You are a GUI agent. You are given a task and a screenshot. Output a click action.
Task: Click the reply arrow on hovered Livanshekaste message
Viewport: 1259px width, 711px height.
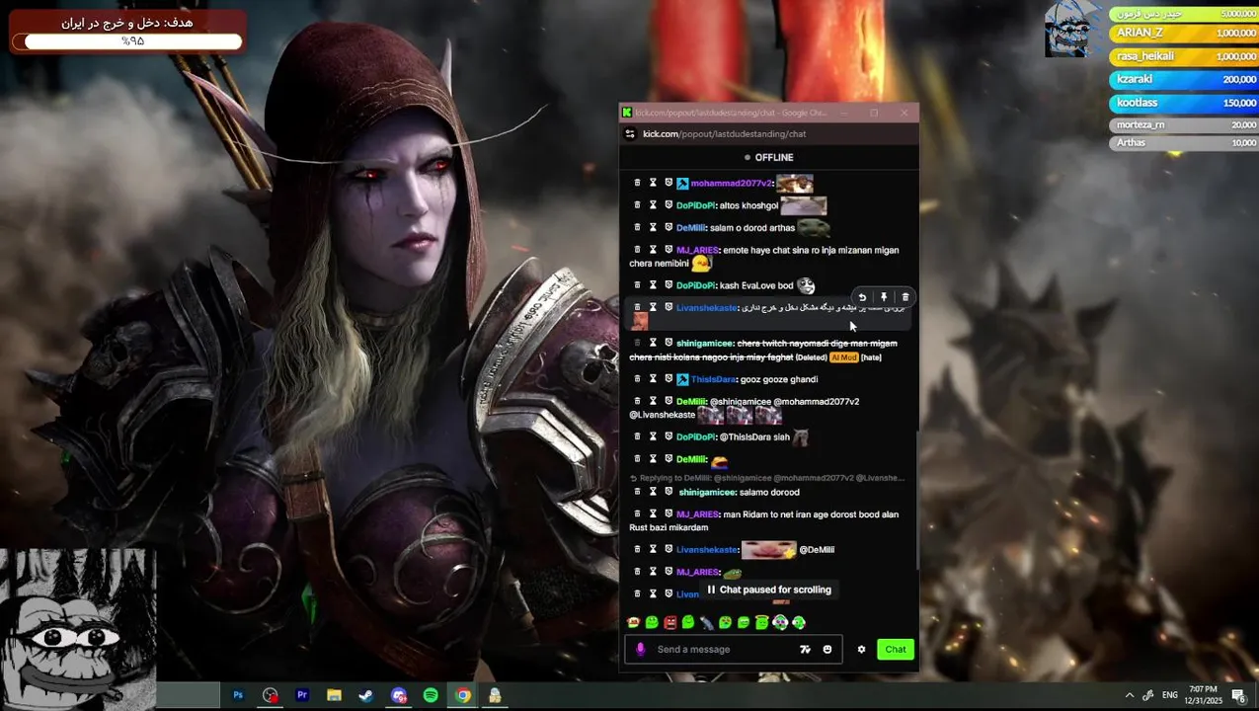coord(862,297)
